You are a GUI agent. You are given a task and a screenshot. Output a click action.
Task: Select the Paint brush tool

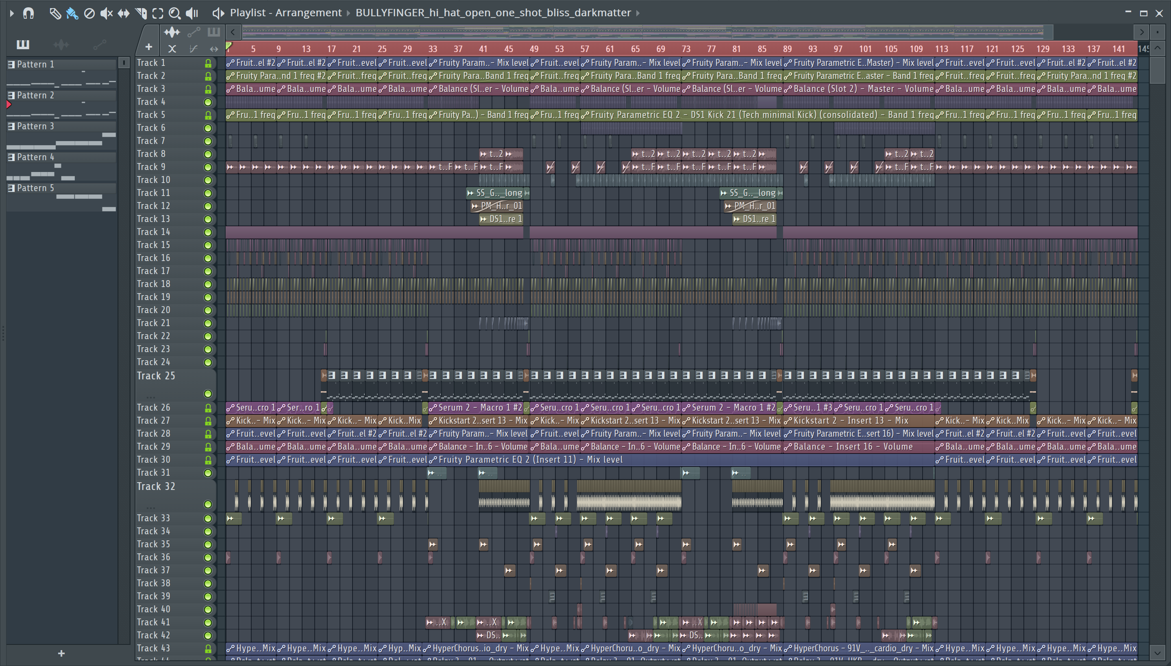(72, 13)
